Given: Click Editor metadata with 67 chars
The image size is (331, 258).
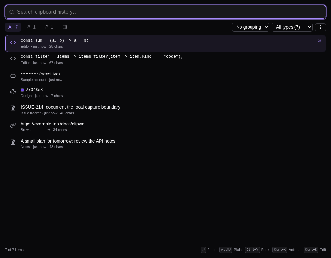Looking at the screenshot, I should [x=42, y=63].
